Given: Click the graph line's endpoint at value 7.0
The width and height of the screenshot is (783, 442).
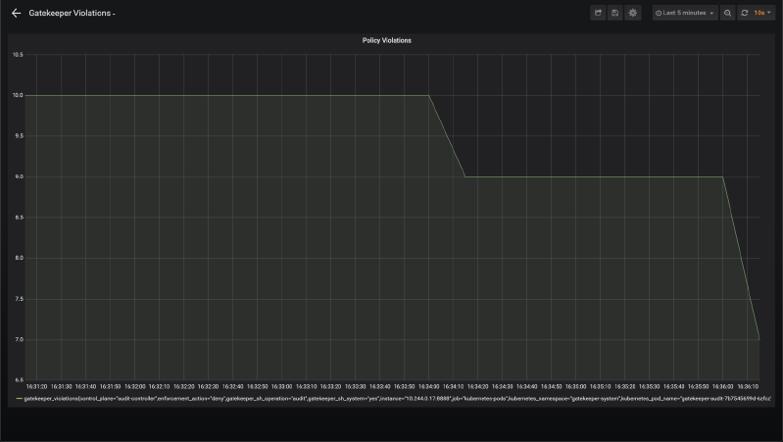Looking at the screenshot, I should pyautogui.click(x=759, y=339).
